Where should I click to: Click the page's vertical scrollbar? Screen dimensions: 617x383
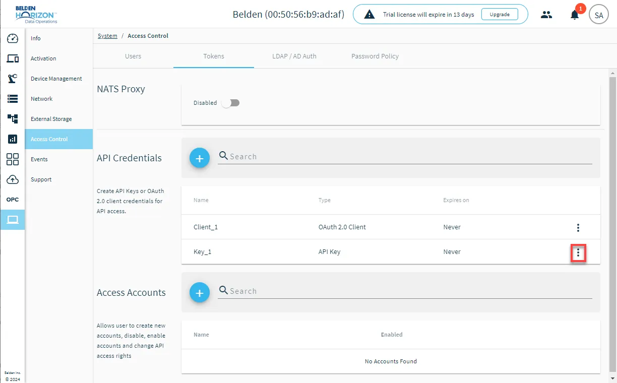click(612, 224)
